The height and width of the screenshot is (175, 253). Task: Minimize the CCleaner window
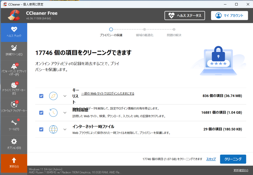tap(225, 4)
